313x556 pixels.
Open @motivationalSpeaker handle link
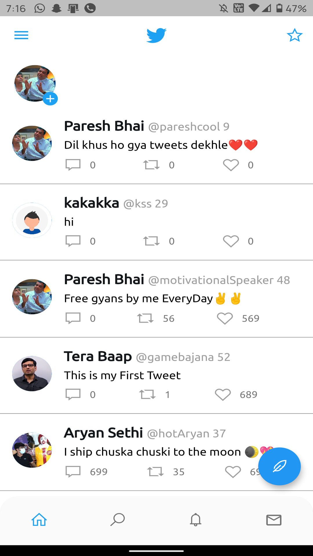(211, 280)
